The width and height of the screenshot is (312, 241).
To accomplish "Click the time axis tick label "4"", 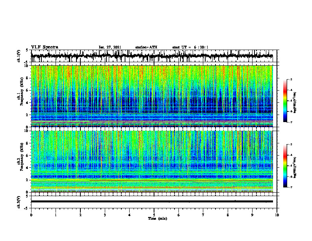I will [130, 215].
